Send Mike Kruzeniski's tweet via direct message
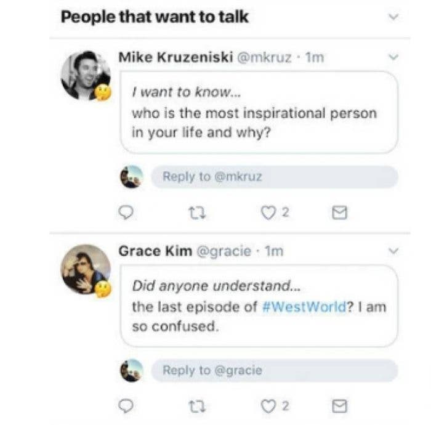This screenshot has width=431, height=425. (x=340, y=213)
